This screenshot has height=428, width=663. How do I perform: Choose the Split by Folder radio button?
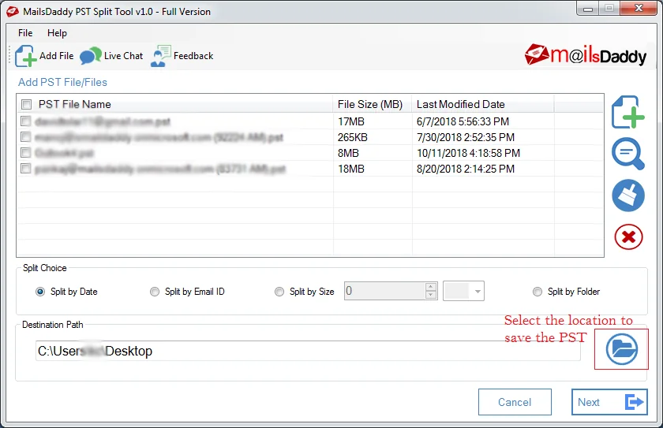pos(538,292)
